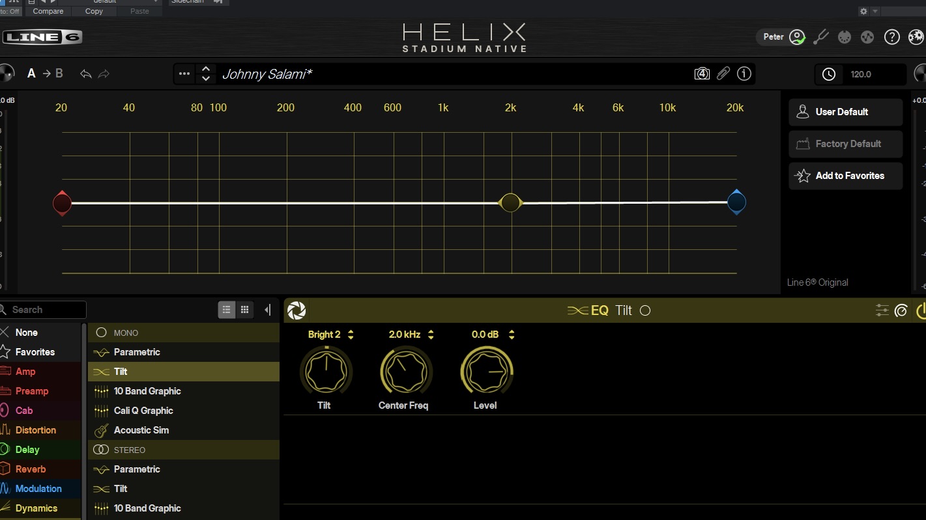Screen dimensions: 926x520
Task: Click the snapshot aperture icon in EQ header
Action: (x=297, y=310)
